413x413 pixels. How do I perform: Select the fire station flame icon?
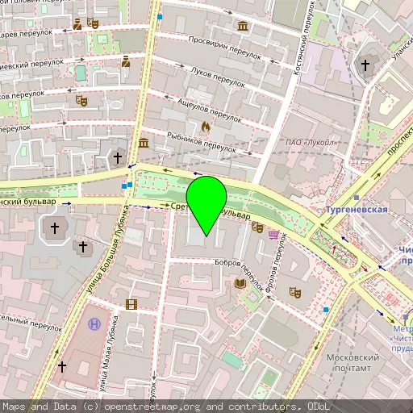(x=206, y=127)
